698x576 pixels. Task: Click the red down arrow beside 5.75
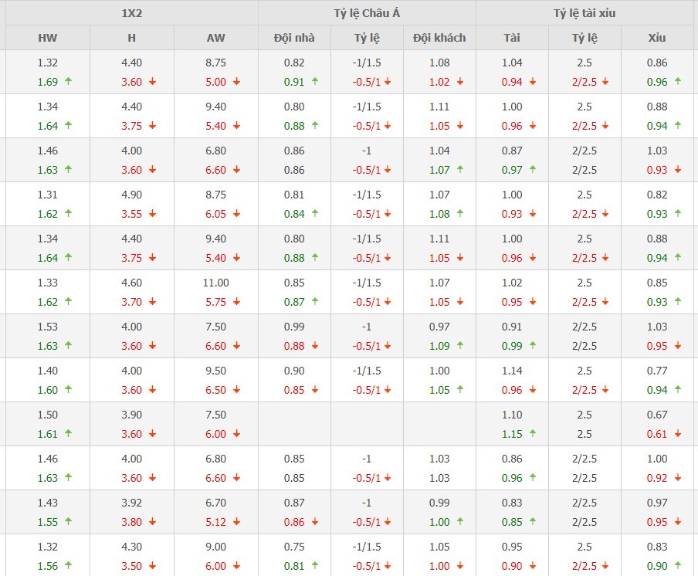click(236, 302)
